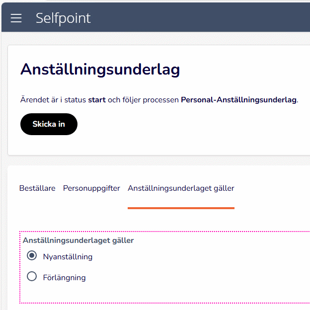Image resolution: width=310 pixels, height=310 pixels.
Task: Select the Nyanställning radio button
Action: (x=32, y=256)
